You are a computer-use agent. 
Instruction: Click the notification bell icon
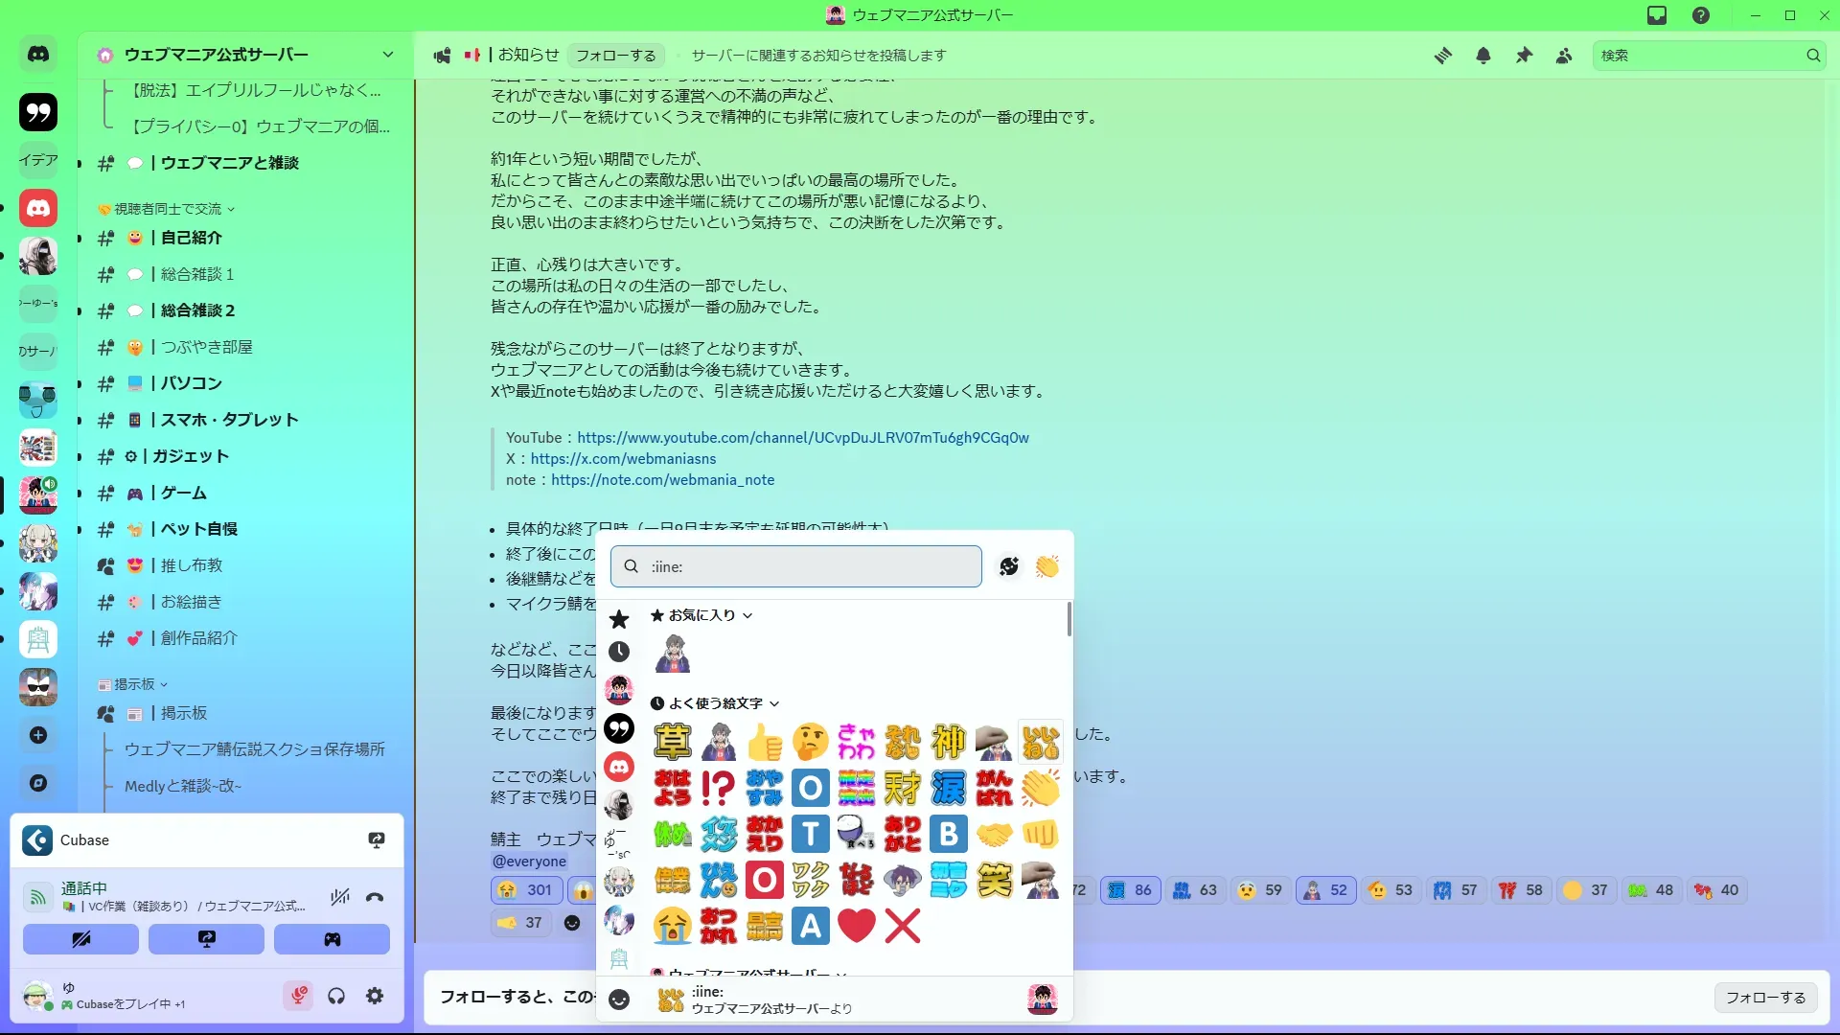pos(1483,56)
